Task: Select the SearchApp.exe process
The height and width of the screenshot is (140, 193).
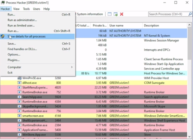Action: (x=94, y=97)
